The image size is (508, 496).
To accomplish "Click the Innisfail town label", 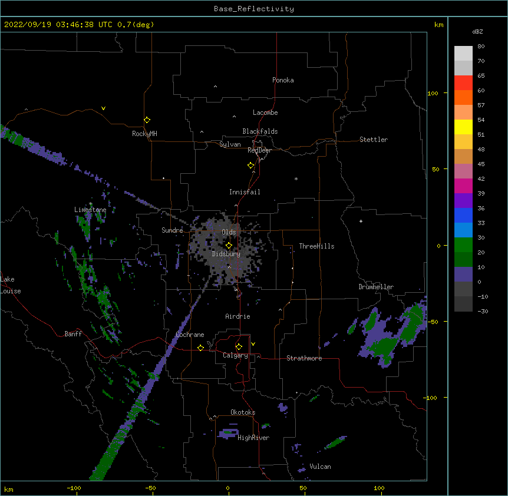I will pos(245,192).
